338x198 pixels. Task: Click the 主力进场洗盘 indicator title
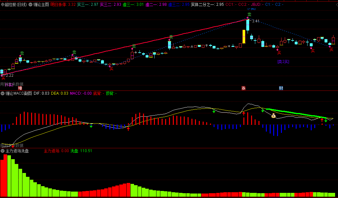17,151
